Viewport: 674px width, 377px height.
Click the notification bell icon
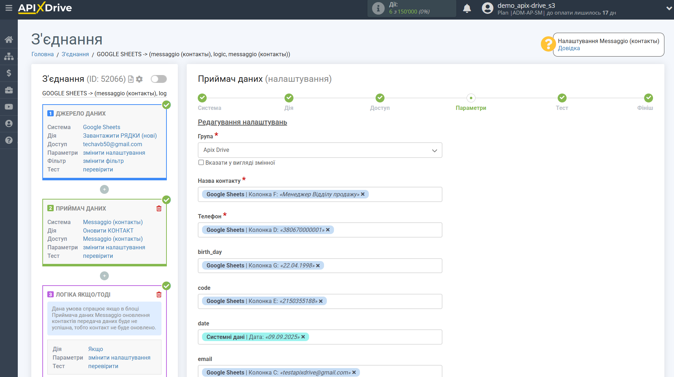[x=467, y=8]
